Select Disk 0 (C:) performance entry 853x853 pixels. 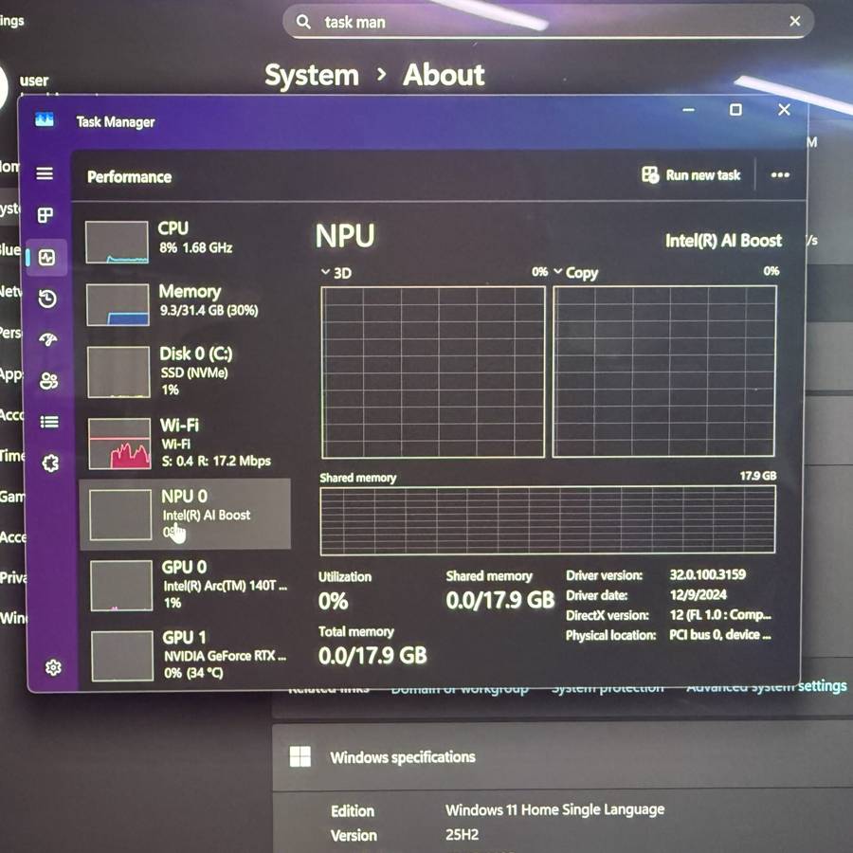point(187,372)
